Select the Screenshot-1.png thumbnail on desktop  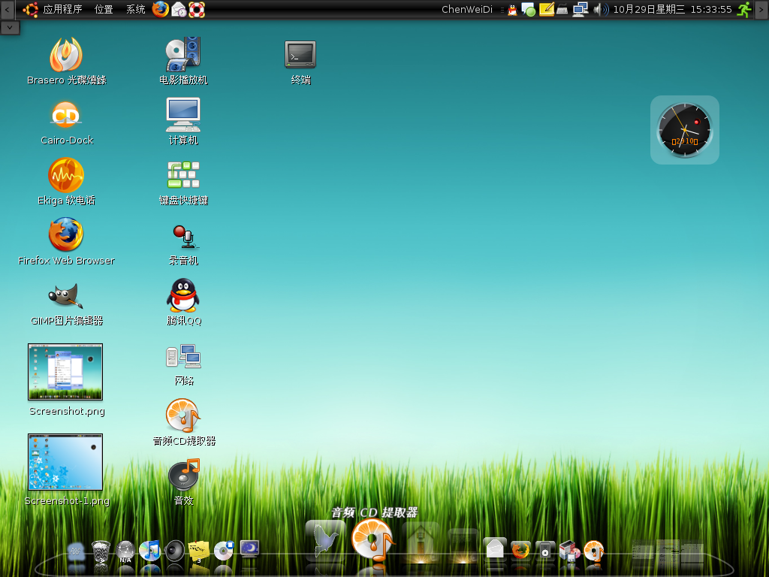click(x=65, y=462)
